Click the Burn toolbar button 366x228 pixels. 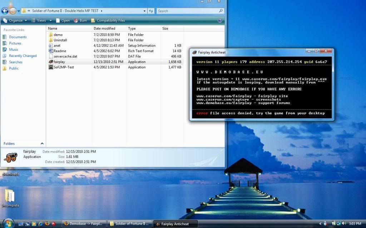(80, 20)
